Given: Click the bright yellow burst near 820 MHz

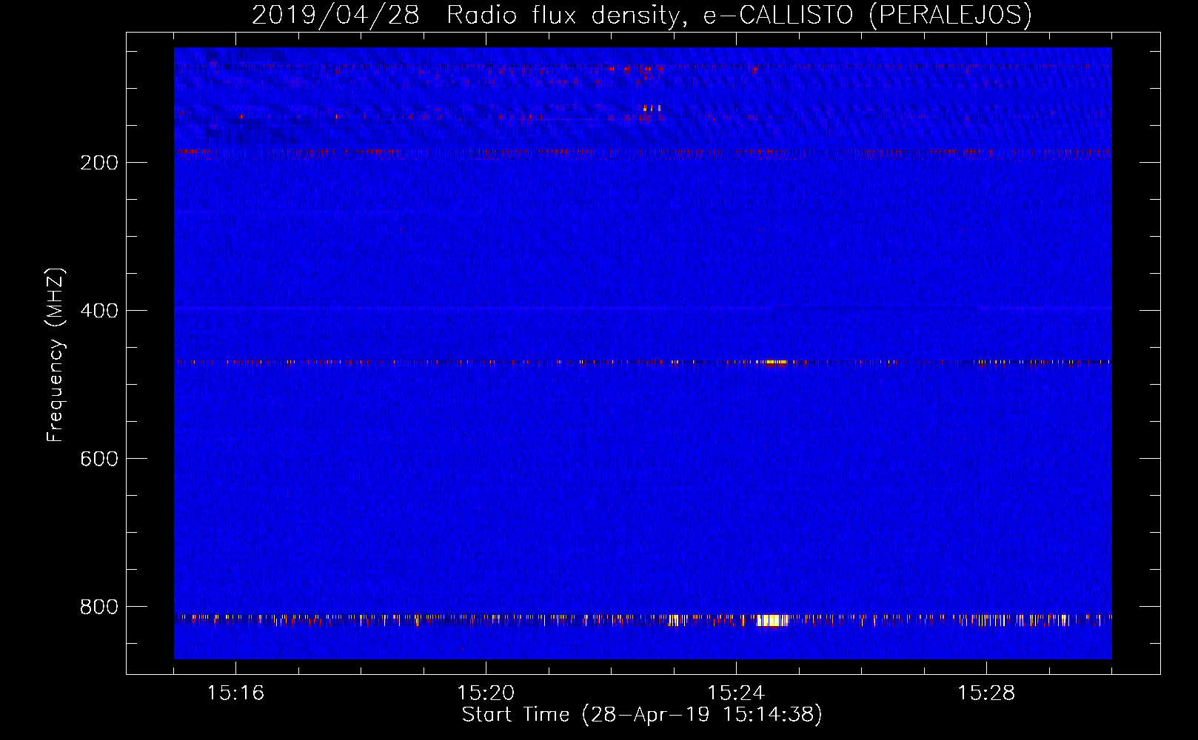Looking at the screenshot, I should (x=772, y=620).
